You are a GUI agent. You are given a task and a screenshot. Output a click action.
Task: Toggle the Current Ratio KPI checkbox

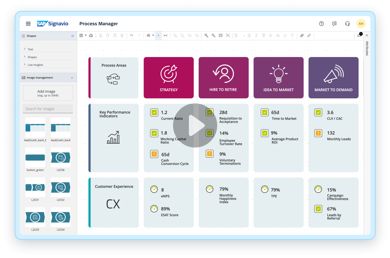pos(154,112)
